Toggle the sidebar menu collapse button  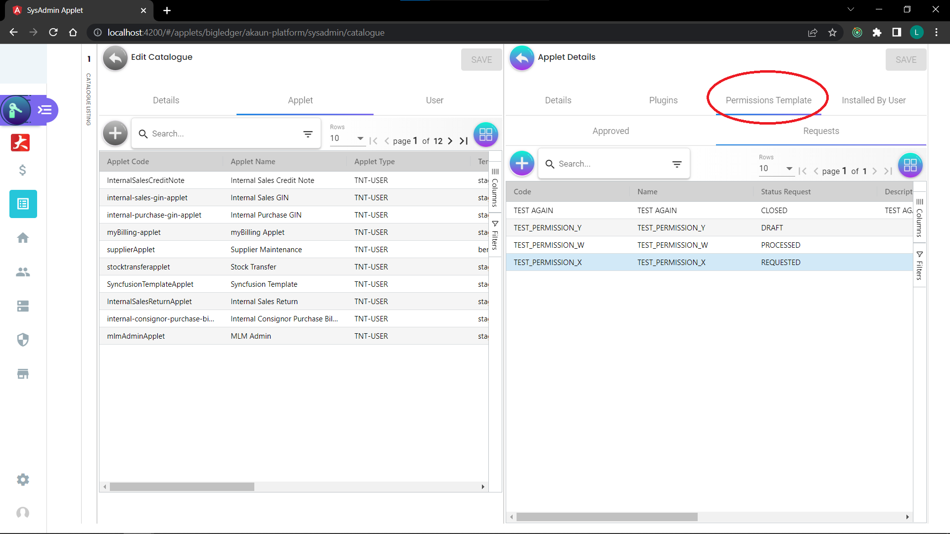click(45, 110)
